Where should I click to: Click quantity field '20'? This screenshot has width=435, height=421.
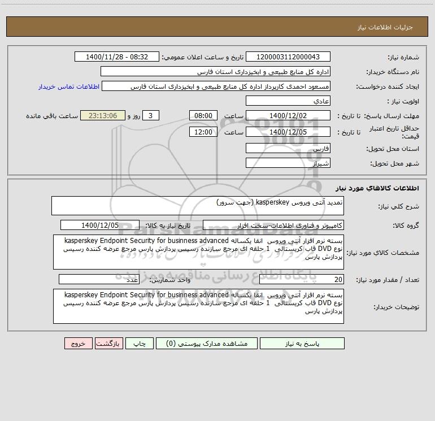tap(302, 280)
